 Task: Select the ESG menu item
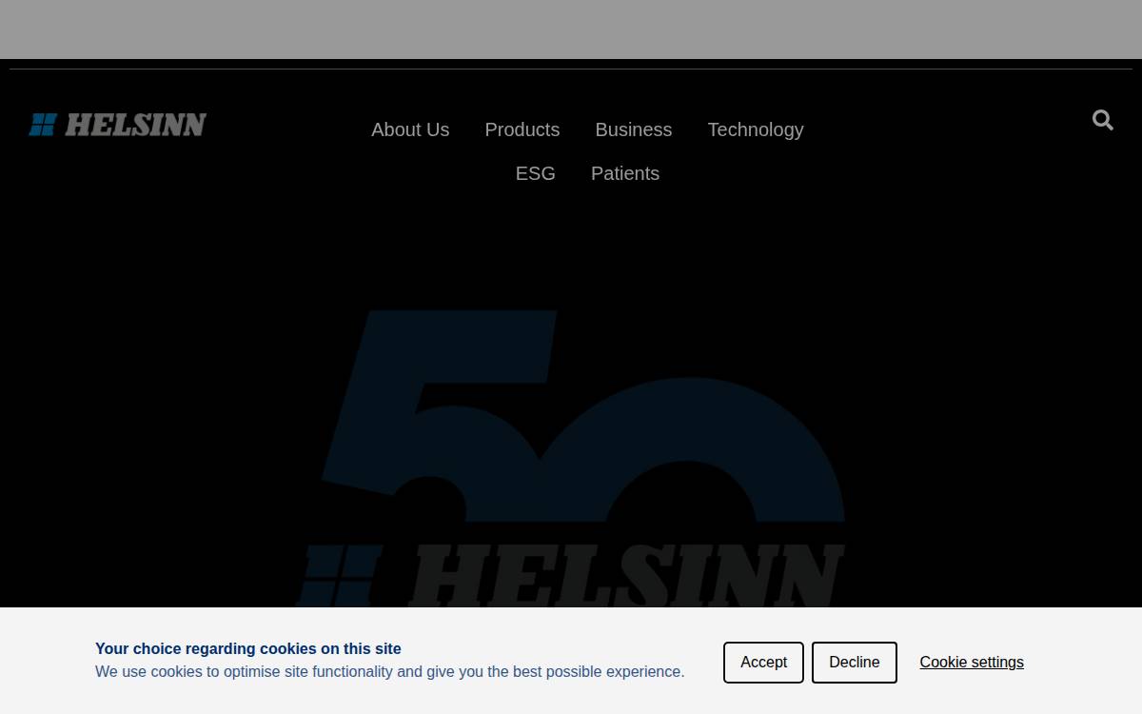pos(536,173)
